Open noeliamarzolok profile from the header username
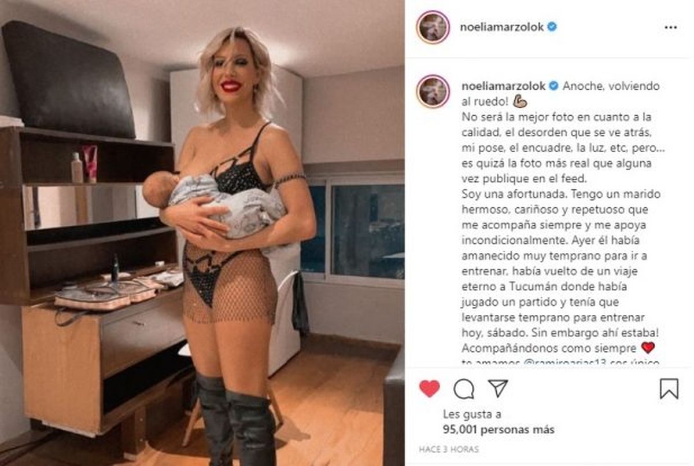Viewport: 694px width, 466px height. (503, 27)
